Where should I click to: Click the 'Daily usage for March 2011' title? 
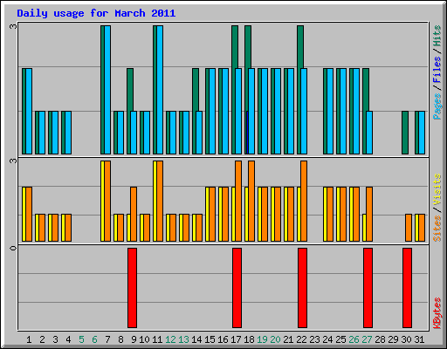pos(96,13)
